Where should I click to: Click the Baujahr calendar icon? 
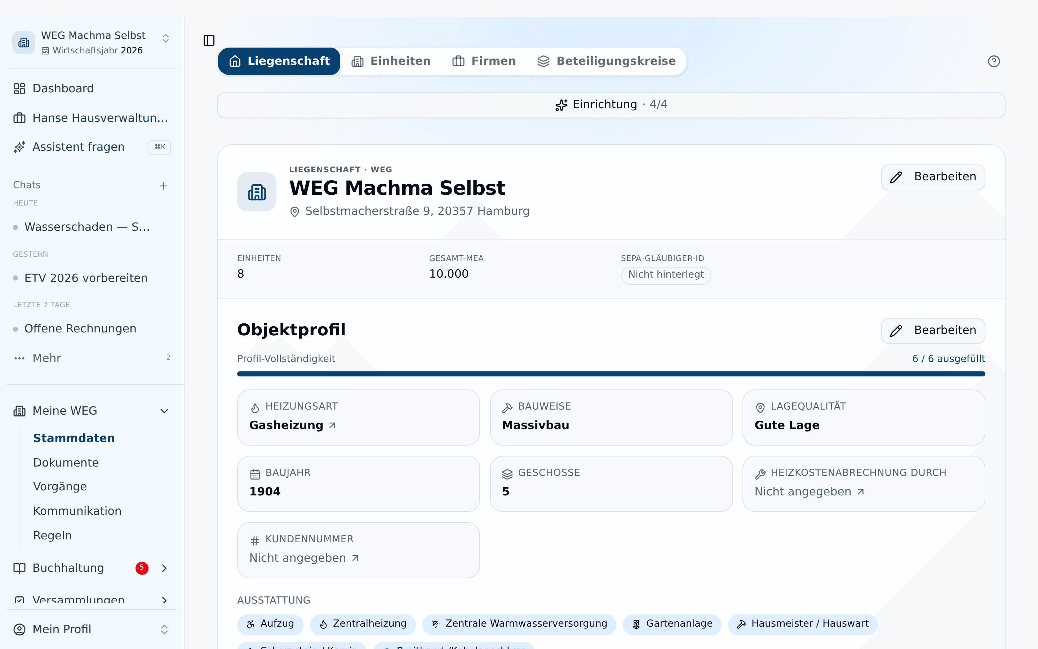(x=255, y=474)
